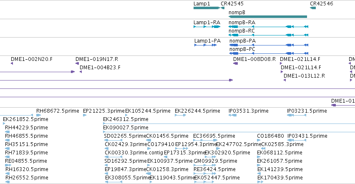Click the CO179410 label text
The height and width of the screenshot is (184, 355).
coord(161,144)
